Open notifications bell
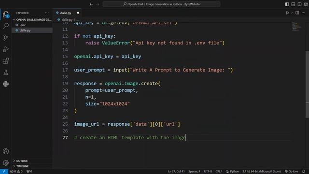 coord(304,172)
